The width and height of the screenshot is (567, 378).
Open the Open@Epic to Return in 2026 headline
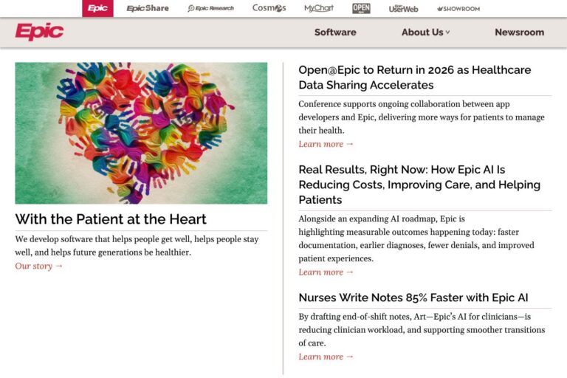point(414,78)
